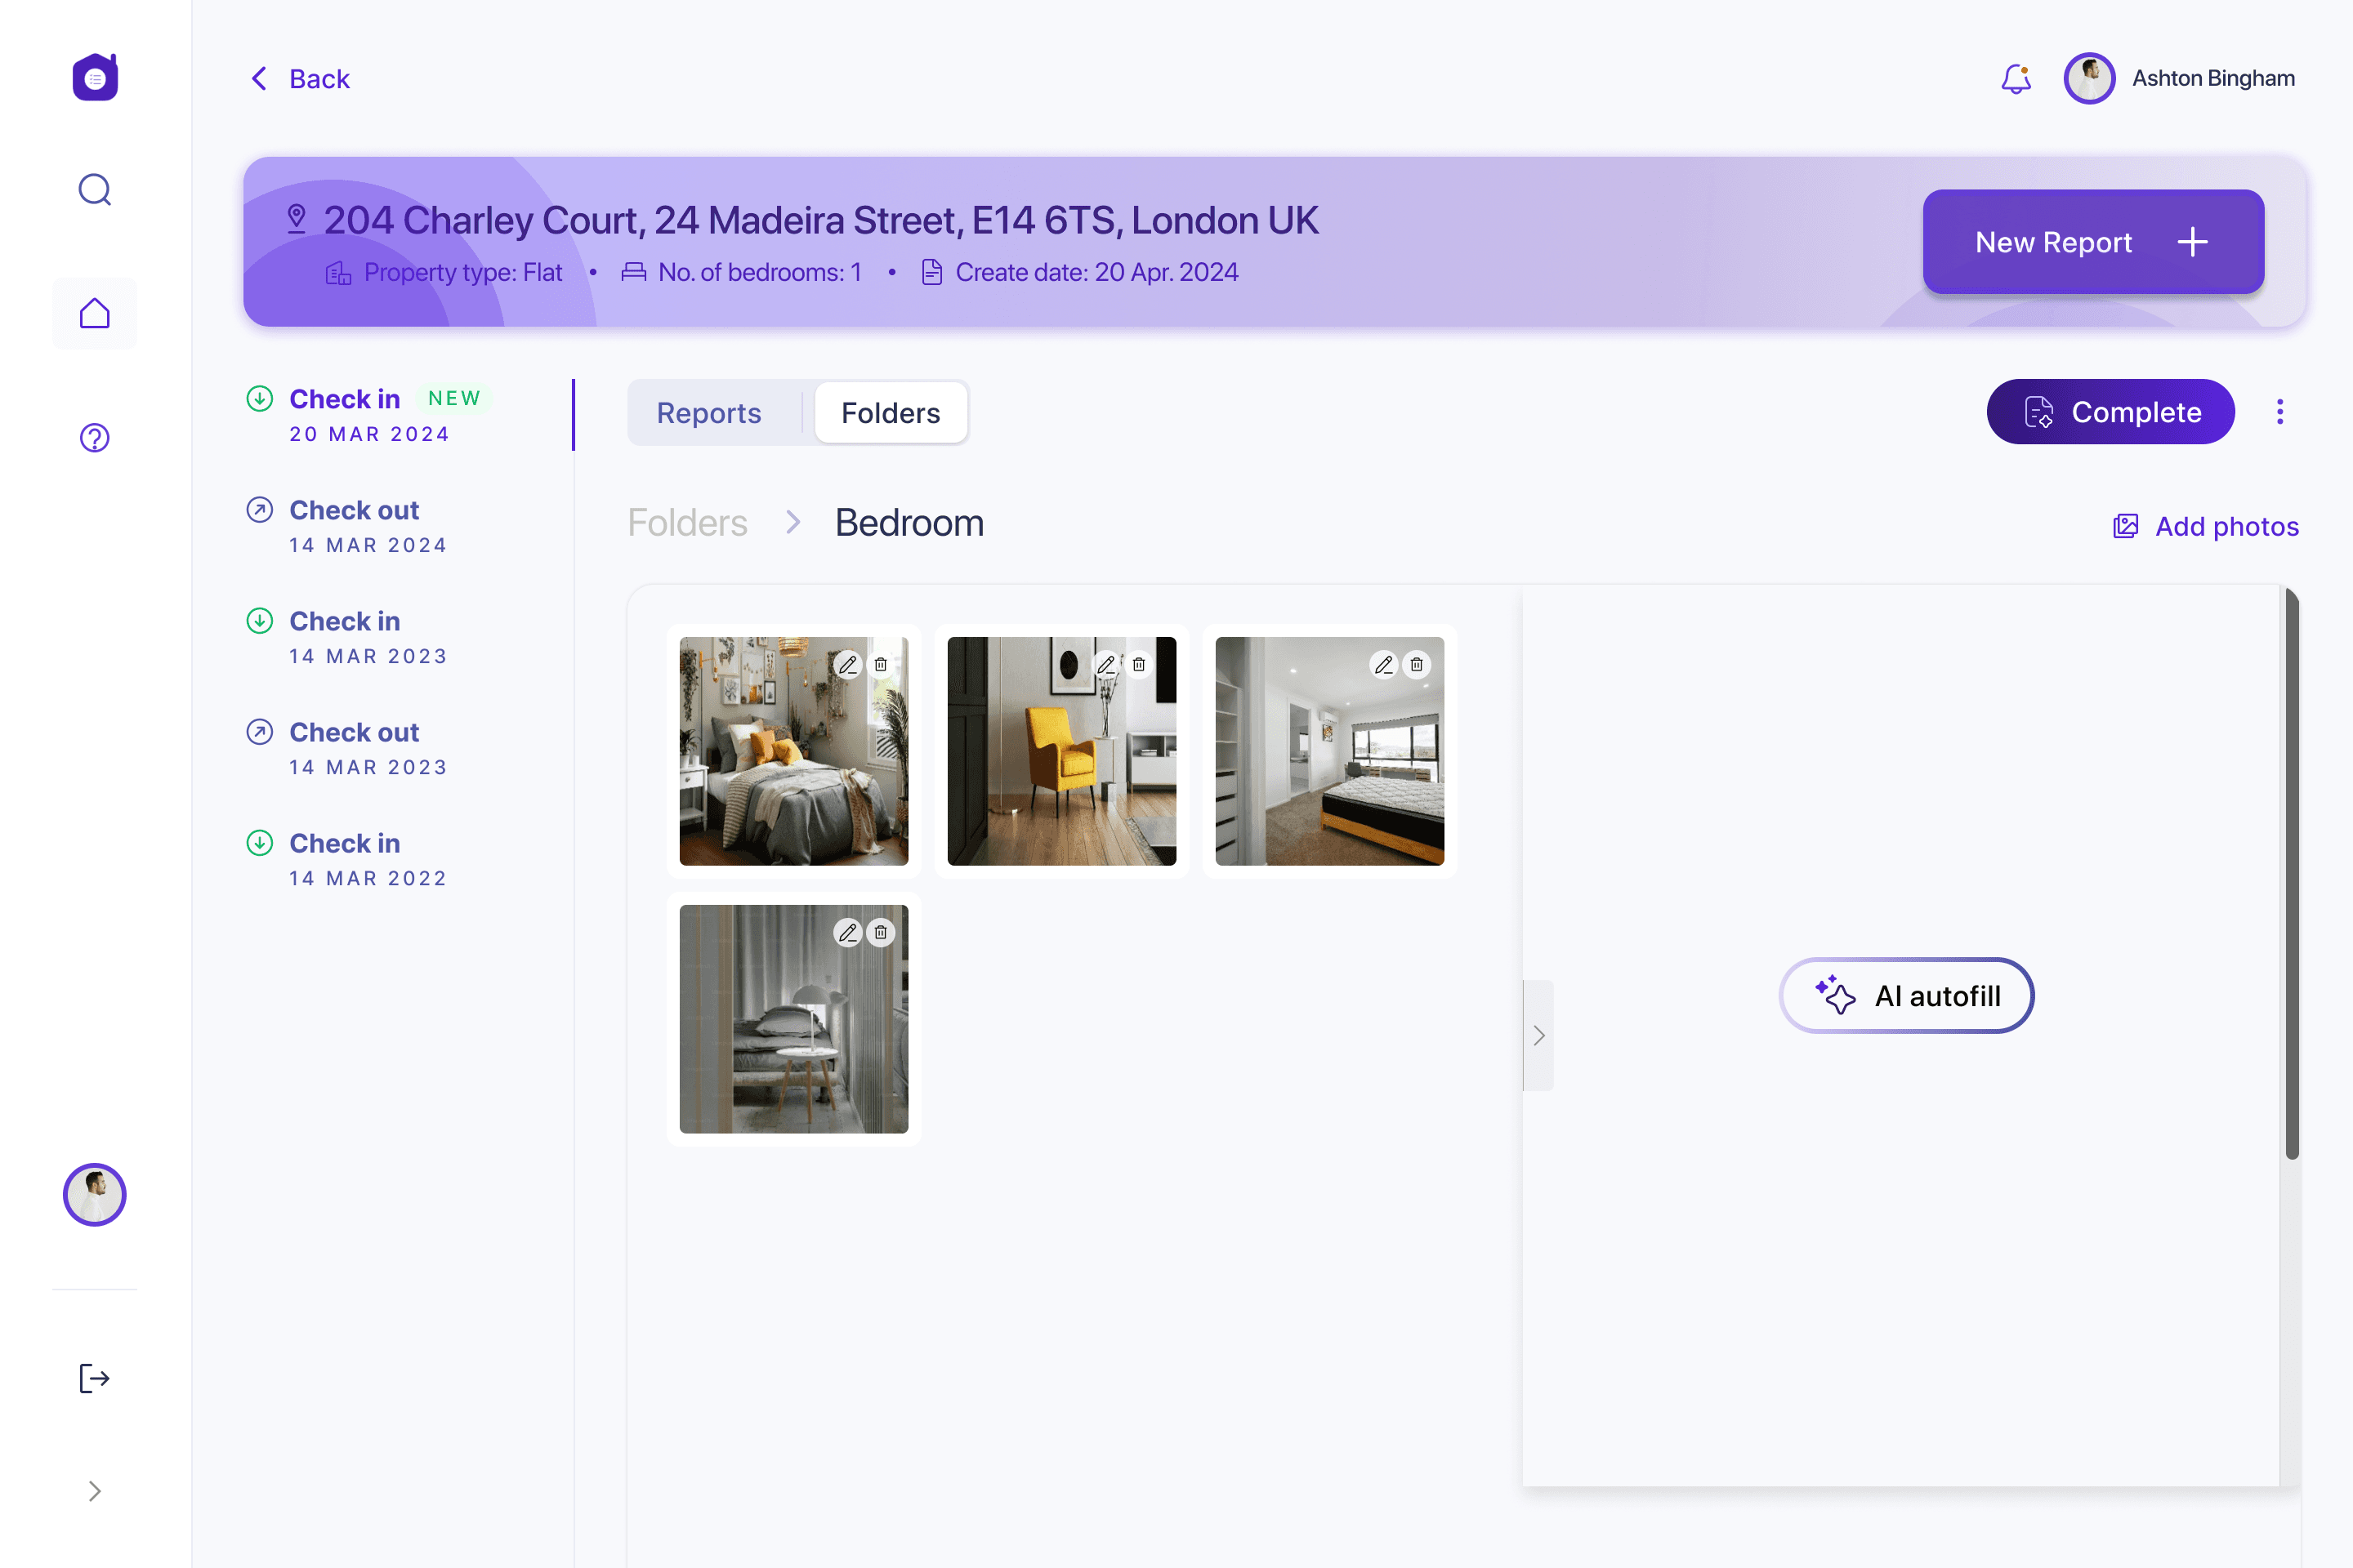Edit the yellow armchair photo
The width and height of the screenshot is (2353, 1568).
click(x=1105, y=664)
